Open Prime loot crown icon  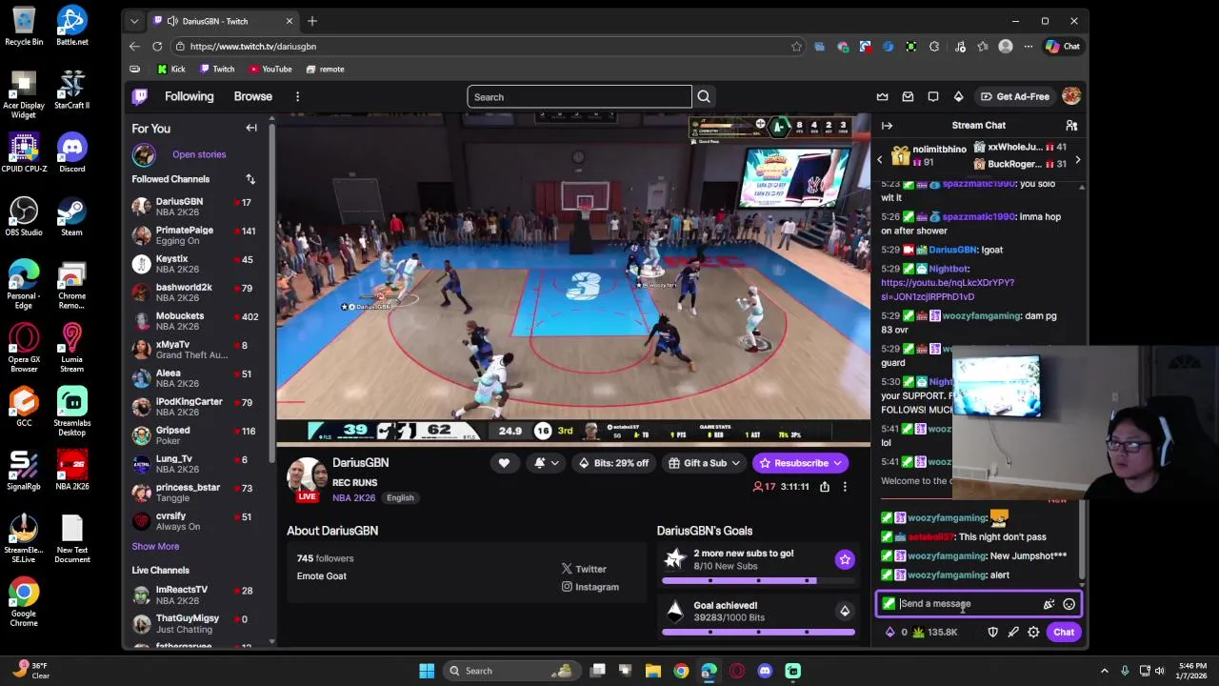pyautogui.click(x=883, y=96)
